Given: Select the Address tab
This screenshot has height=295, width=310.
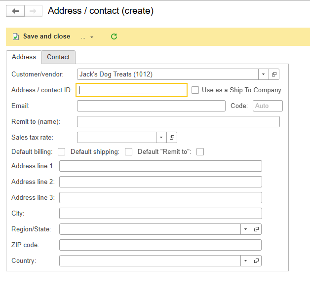Looking at the screenshot, I should pyautogui.click(x=24, y=57).
